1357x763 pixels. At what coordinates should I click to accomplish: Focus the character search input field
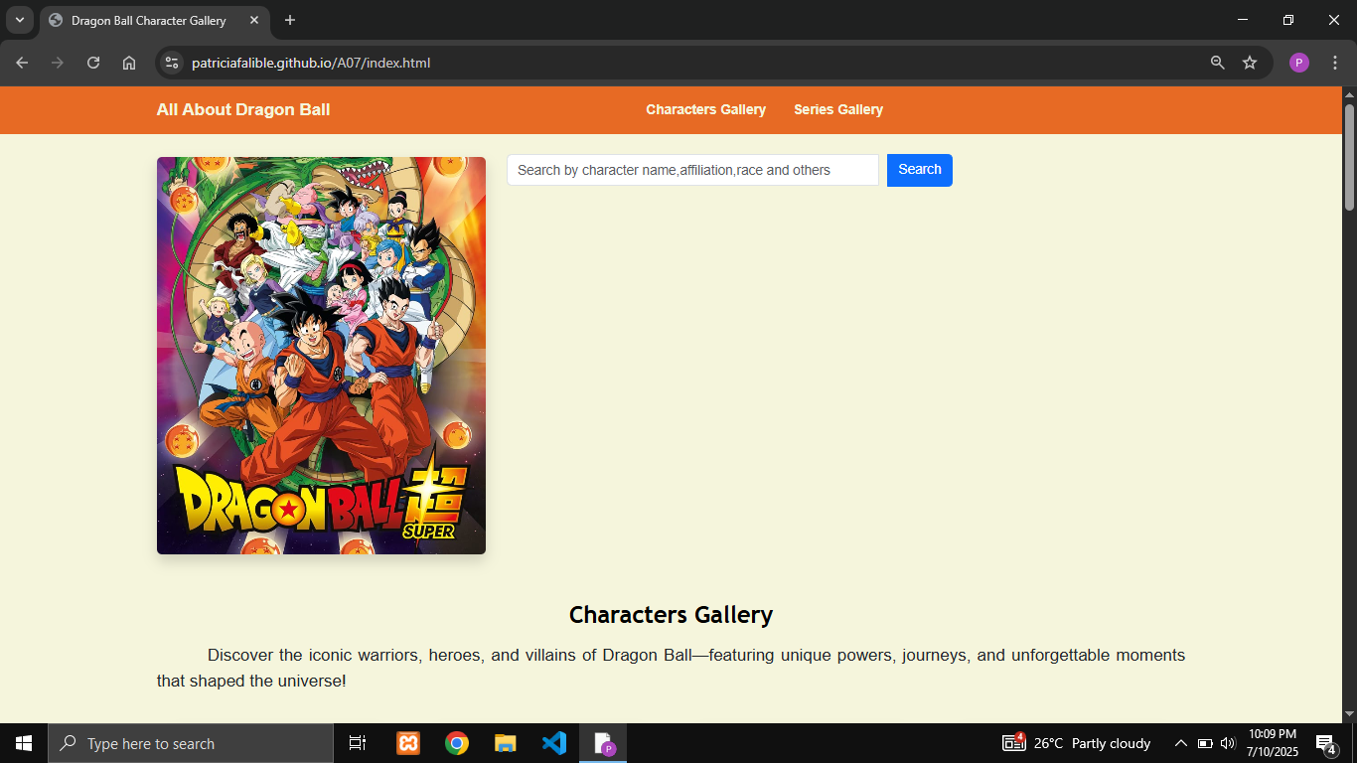pos(692,170)
